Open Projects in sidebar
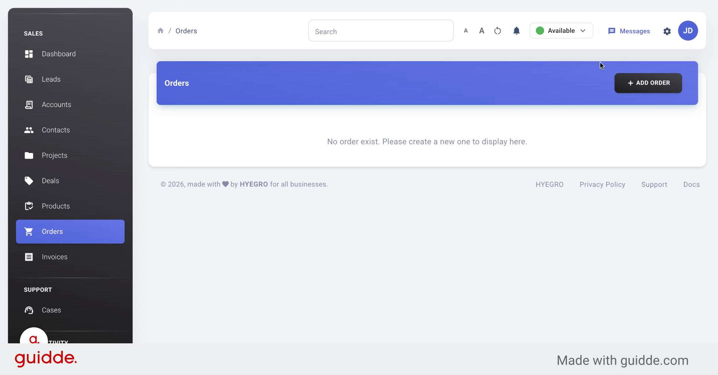718x375 pixels. tap(55, 156)
